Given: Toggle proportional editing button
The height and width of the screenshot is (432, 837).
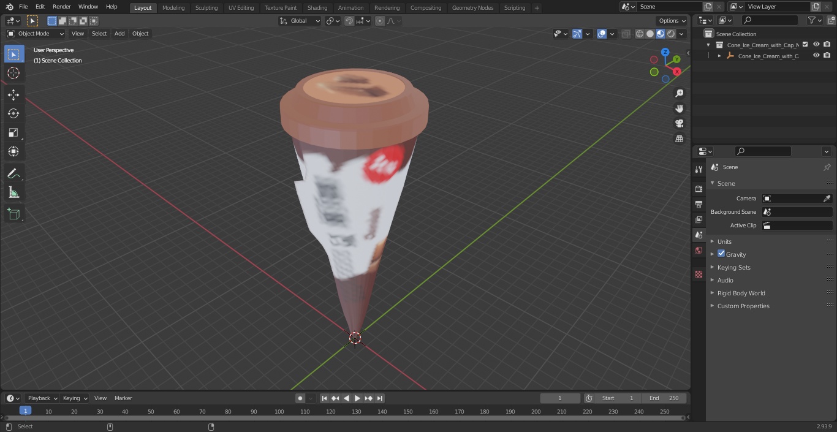Looking at the screenshot, I should [380, 21].
